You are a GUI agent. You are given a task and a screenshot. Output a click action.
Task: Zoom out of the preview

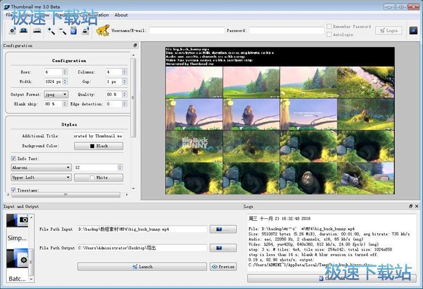[x=62, y=30]
